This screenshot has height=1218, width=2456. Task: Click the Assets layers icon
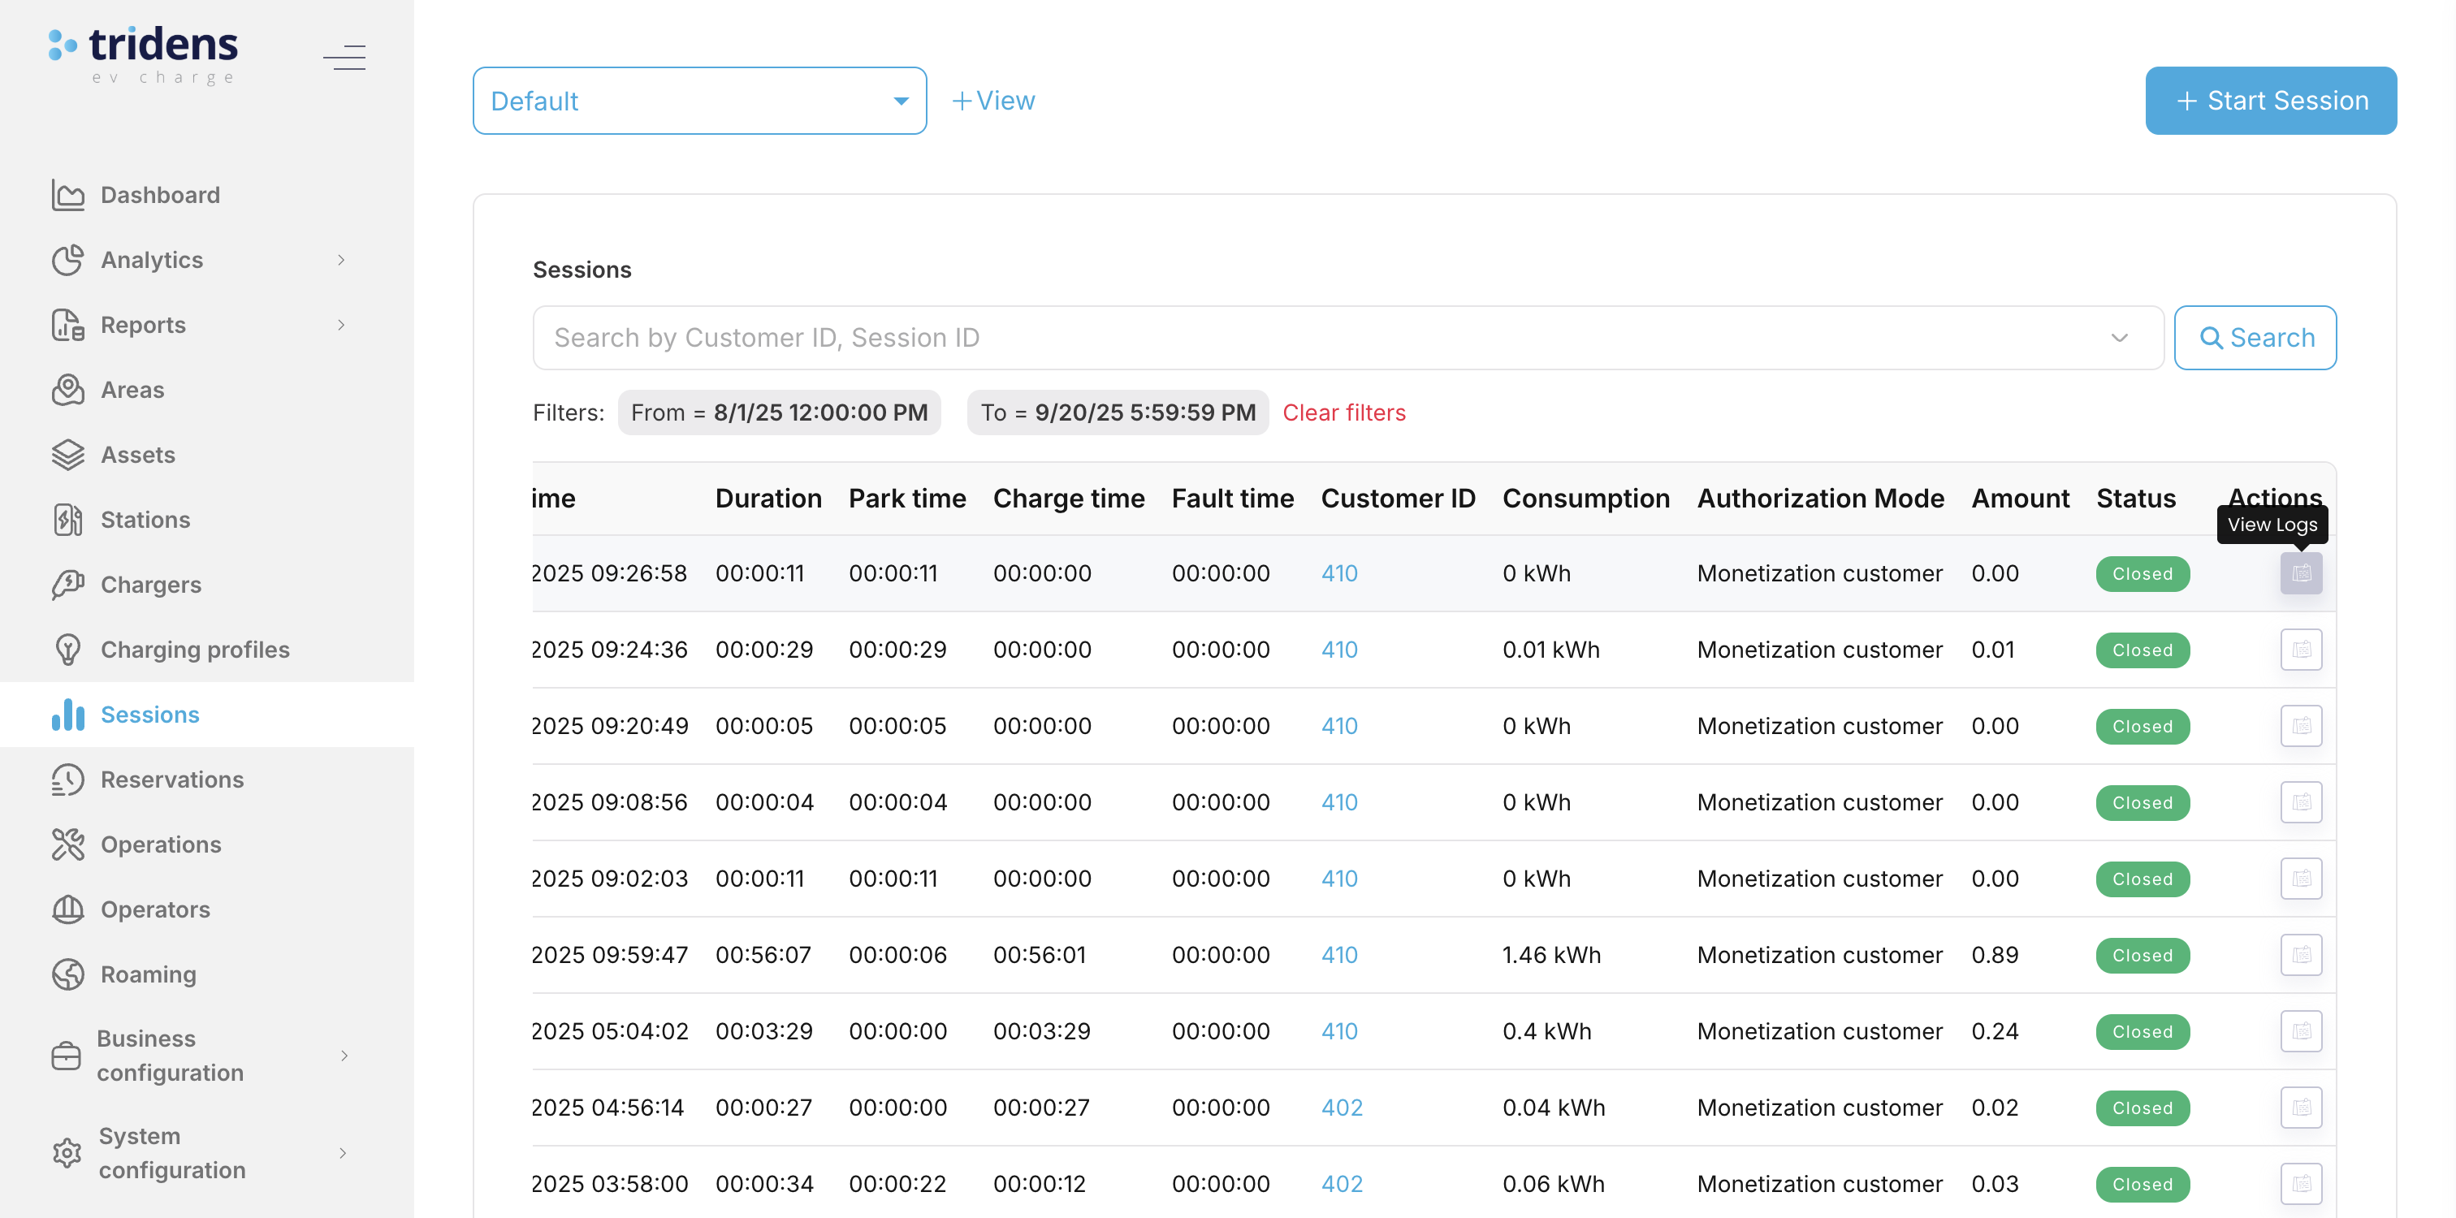click(x=67, y=455)
